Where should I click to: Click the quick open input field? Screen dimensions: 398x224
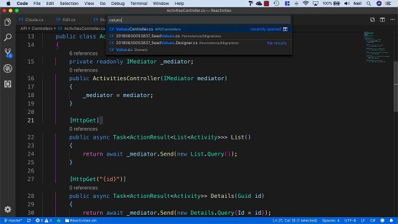199,20
